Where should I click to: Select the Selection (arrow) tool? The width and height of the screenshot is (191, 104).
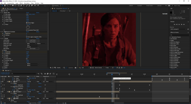(2, 6)
